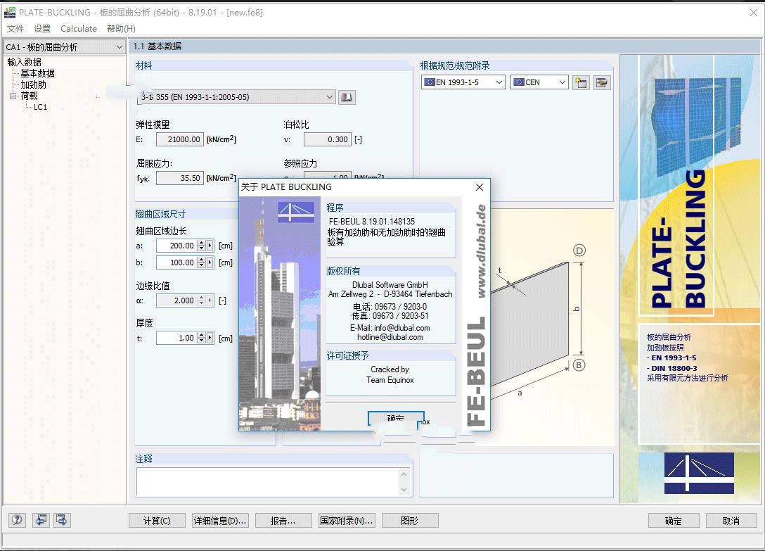Click the help question mark icon

click(x=17, y=520)
